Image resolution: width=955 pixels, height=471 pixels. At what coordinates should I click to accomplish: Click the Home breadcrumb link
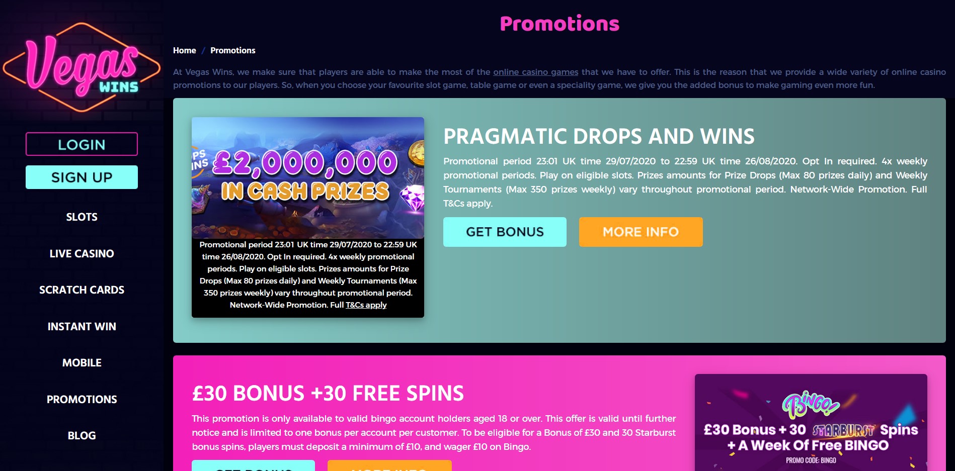coord(185,50)
